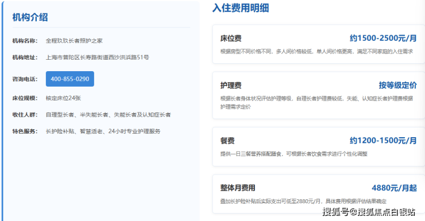Select the price 约1200-1500元/月

point(383,141)
